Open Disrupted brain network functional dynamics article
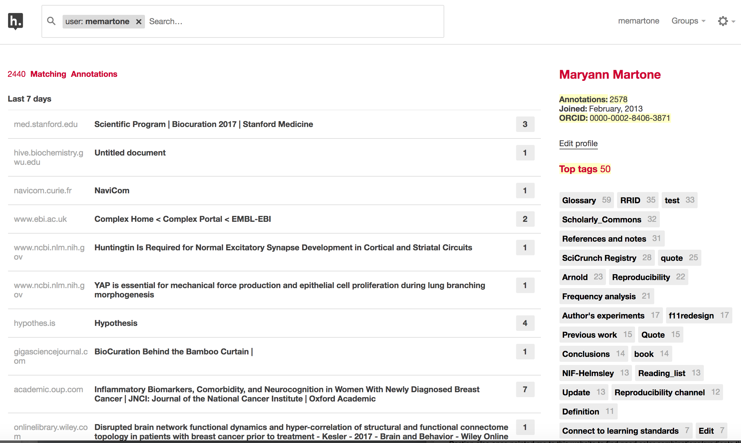 point(301,432)
